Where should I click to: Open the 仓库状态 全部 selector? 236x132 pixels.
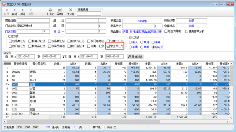point(191,26)
